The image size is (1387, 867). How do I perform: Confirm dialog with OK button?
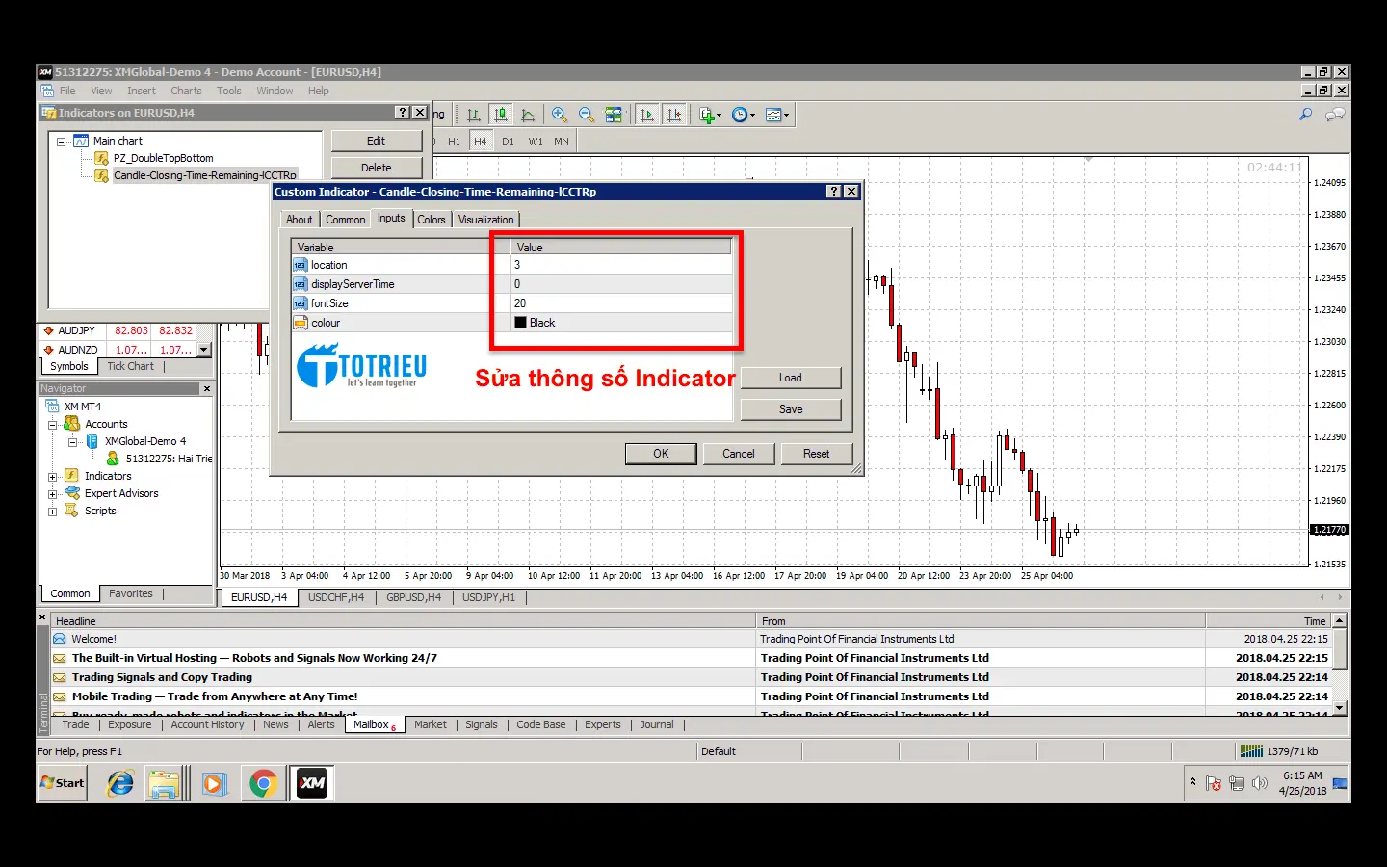pos(661,454)
